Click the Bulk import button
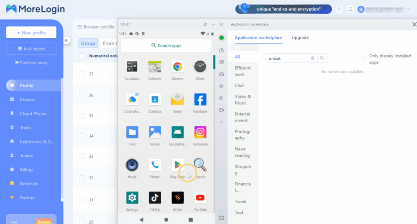 point(31,49)
